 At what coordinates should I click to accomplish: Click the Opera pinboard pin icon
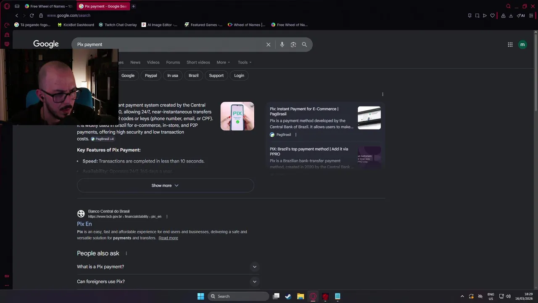469,16
